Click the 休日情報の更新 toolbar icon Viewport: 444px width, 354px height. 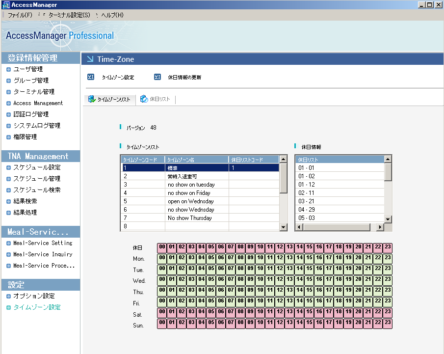point(157,77)
